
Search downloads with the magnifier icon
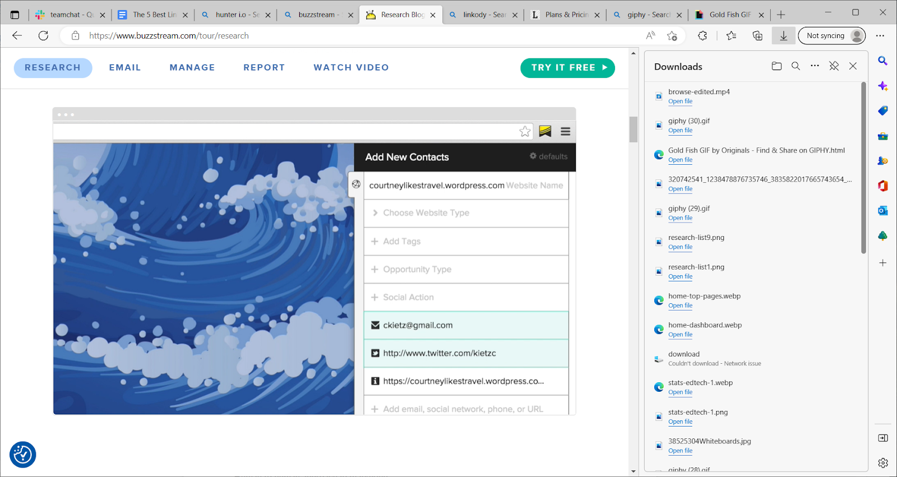click(x=796, y=66)
